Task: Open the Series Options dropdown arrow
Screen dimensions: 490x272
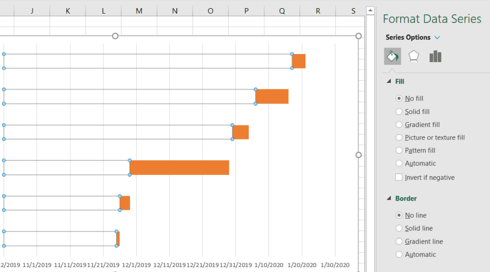Action: [x=438, y=38]
